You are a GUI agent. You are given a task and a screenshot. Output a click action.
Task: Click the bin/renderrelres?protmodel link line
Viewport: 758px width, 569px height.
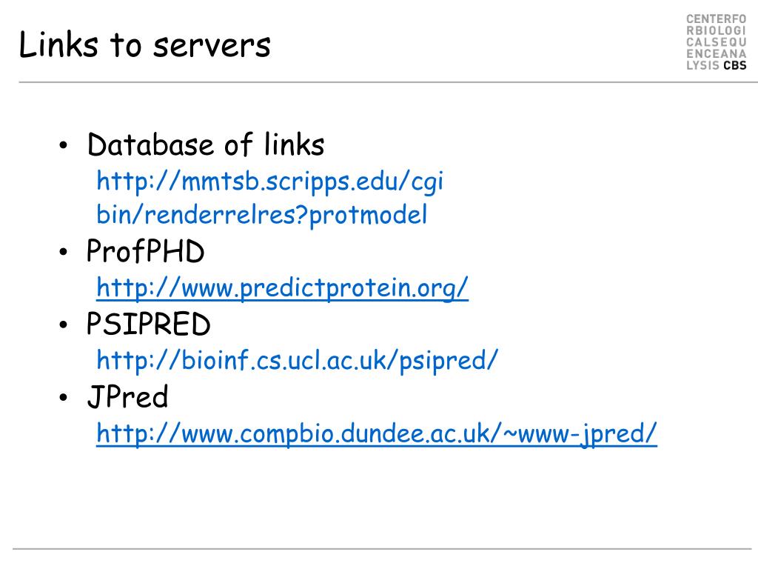pyautogui.click(x=261, y=216)
